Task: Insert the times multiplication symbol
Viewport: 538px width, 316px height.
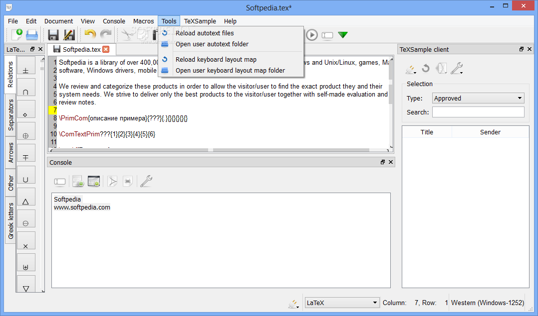Action: click(x=26, y=241)
